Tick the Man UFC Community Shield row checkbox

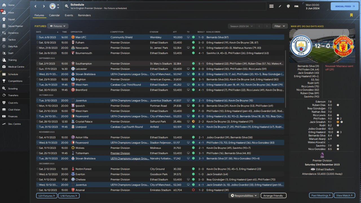point(37,37)
